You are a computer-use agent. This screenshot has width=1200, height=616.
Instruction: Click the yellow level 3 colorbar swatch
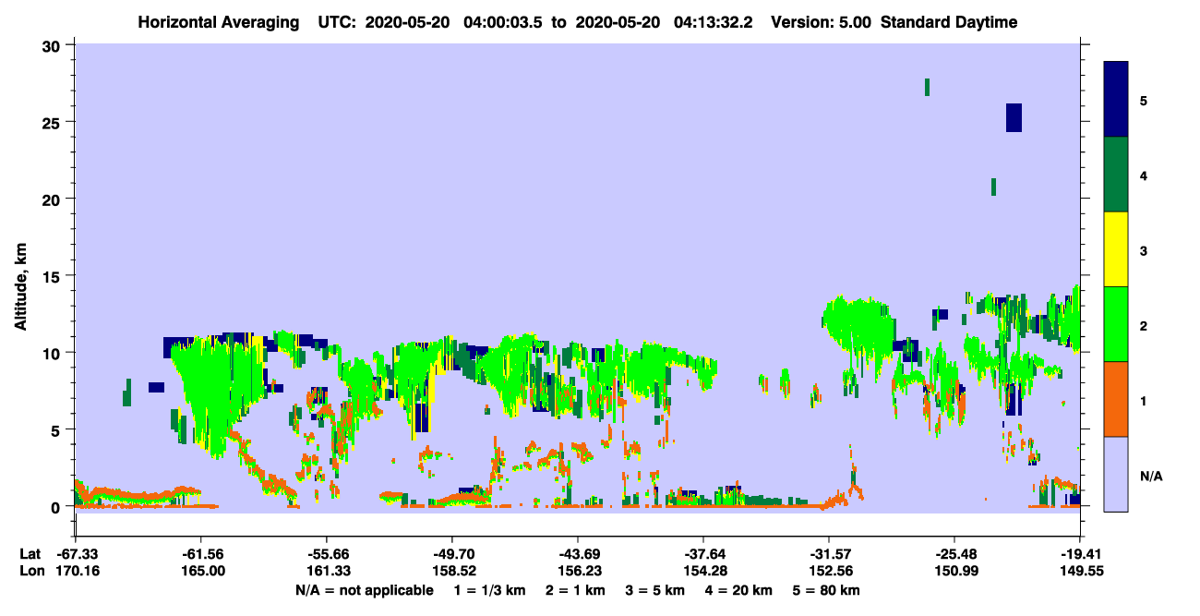pyautogui.click(x=1116, y=249)
